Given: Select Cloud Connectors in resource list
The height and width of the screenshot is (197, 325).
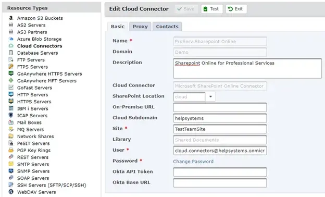Looking at the screenshot, I should tap(40, 46).
